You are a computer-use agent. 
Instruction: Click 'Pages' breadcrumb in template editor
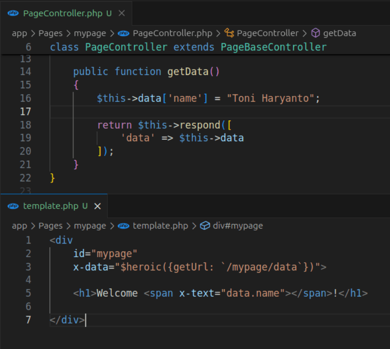pyautogui.click(x=51, y=226)
